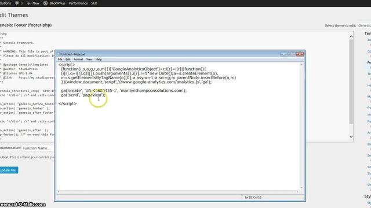The image size is (371, 208).
Task: Open the SEO menu in the admin bar
Action: 94,3
